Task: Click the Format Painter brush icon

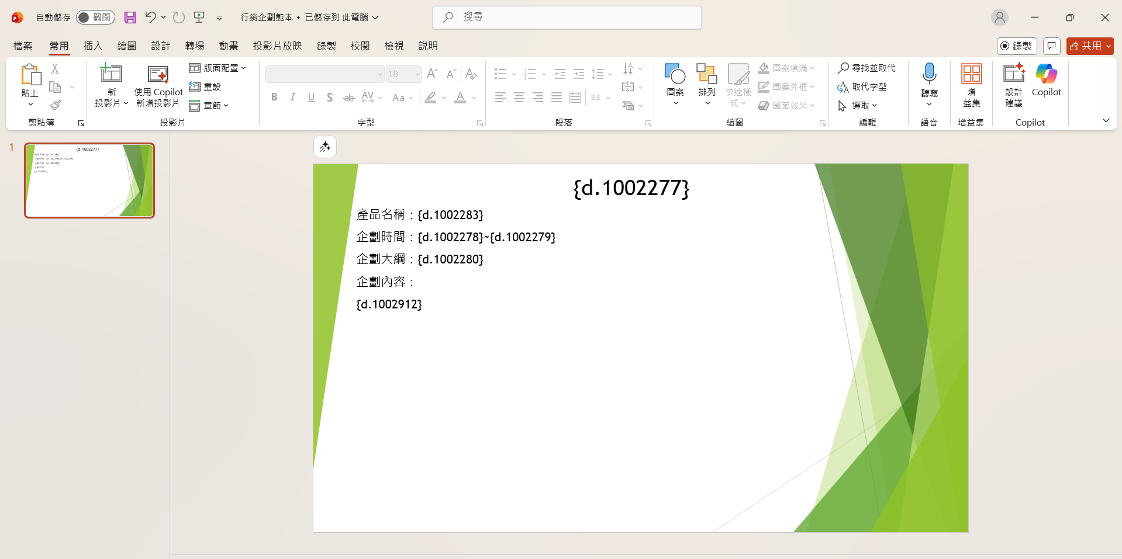Action: point(55,105)
